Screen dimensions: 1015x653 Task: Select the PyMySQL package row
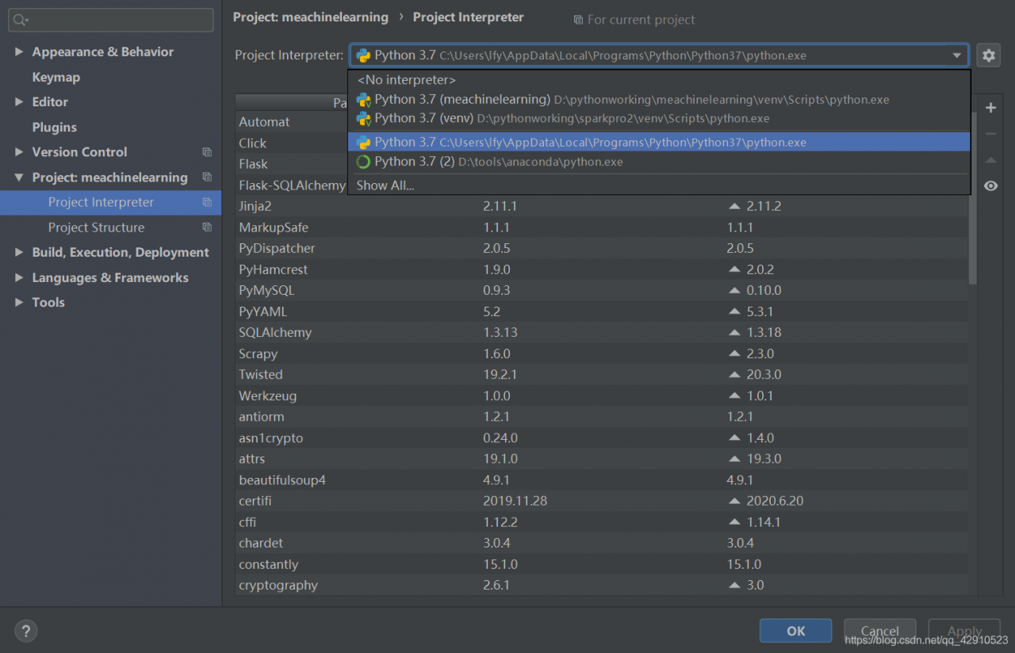coord(603,291)
